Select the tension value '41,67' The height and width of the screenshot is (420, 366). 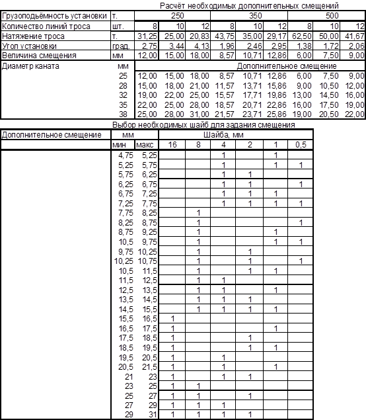355,36
